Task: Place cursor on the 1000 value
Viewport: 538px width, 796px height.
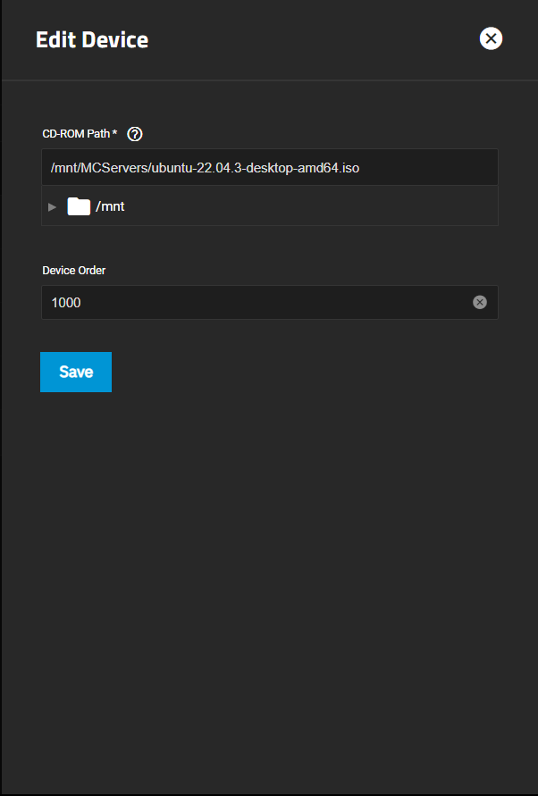Action: [x=66, y=303]
